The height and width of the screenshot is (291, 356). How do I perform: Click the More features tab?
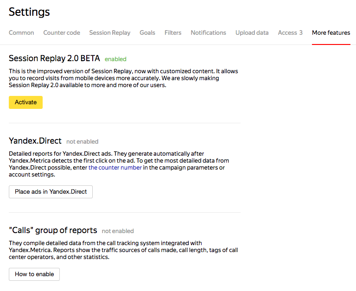[331, 32]
